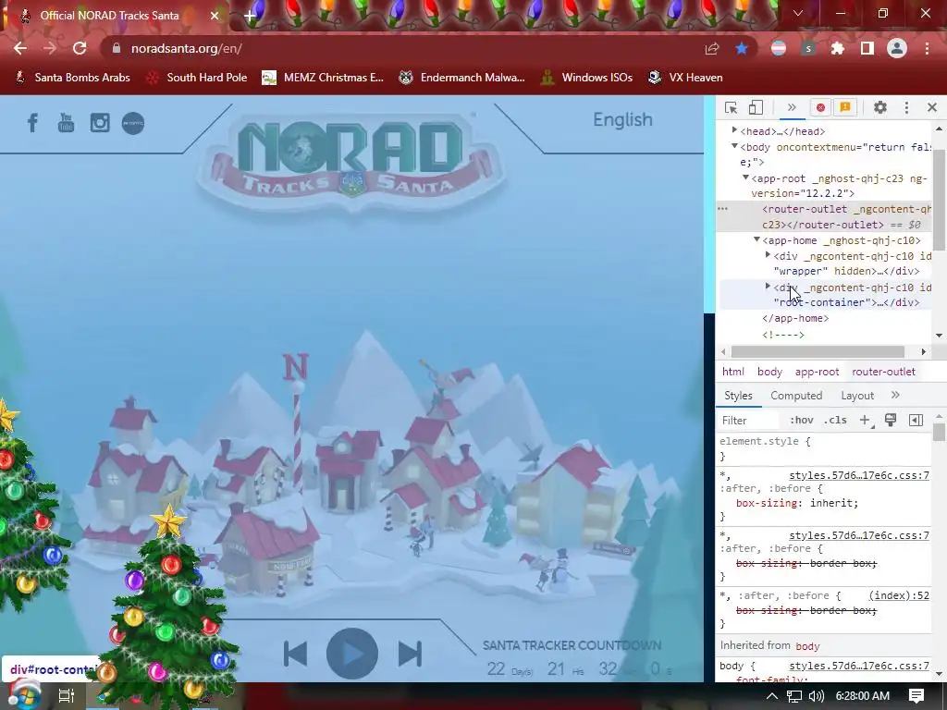Open the (index):52 source link

coord(899,595)
